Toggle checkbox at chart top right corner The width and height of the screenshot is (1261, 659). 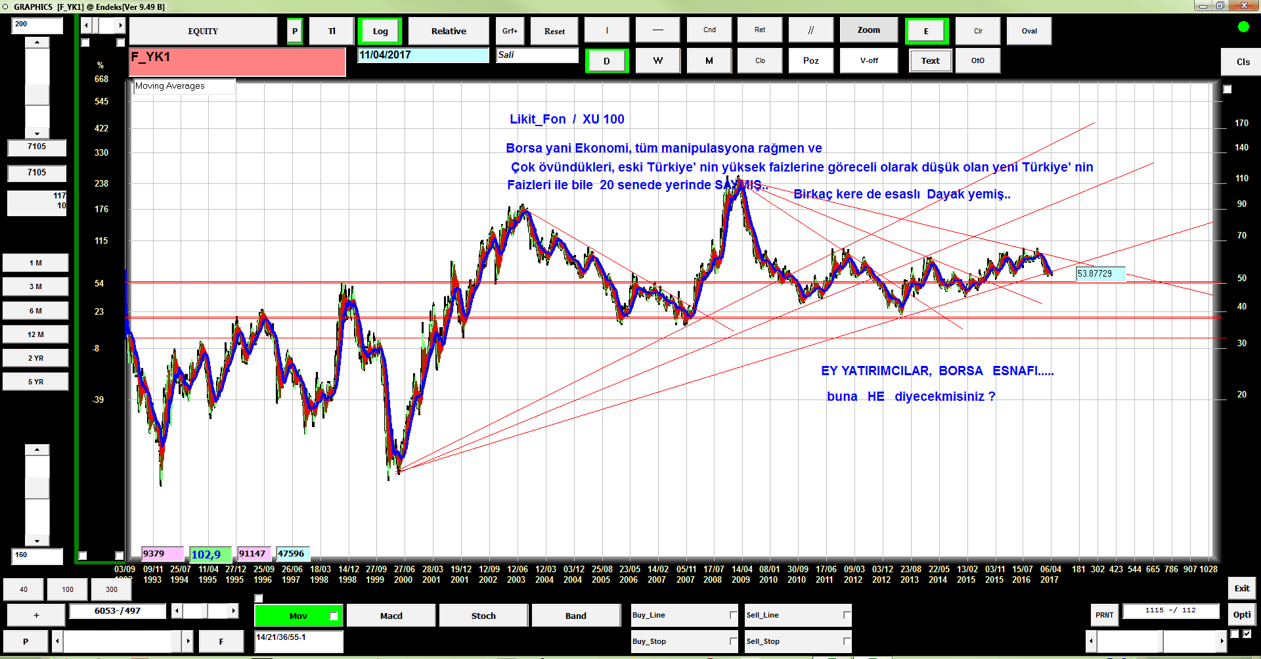1227,89
